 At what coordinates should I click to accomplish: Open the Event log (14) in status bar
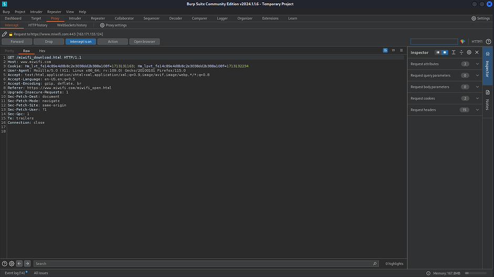(x=15, y=273)
